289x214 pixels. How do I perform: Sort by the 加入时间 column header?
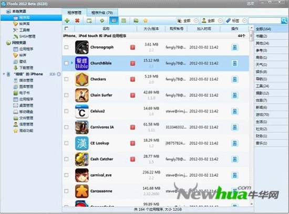pos(204,29)
